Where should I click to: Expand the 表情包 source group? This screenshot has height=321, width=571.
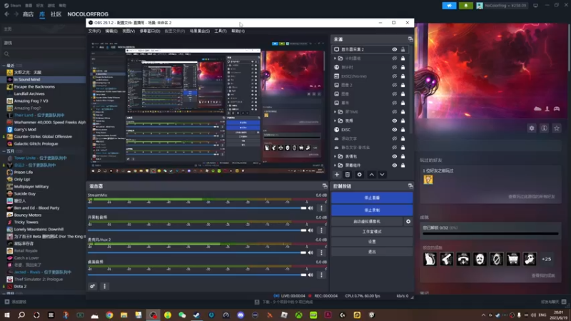pyautogui.click(x=335, y=156)
